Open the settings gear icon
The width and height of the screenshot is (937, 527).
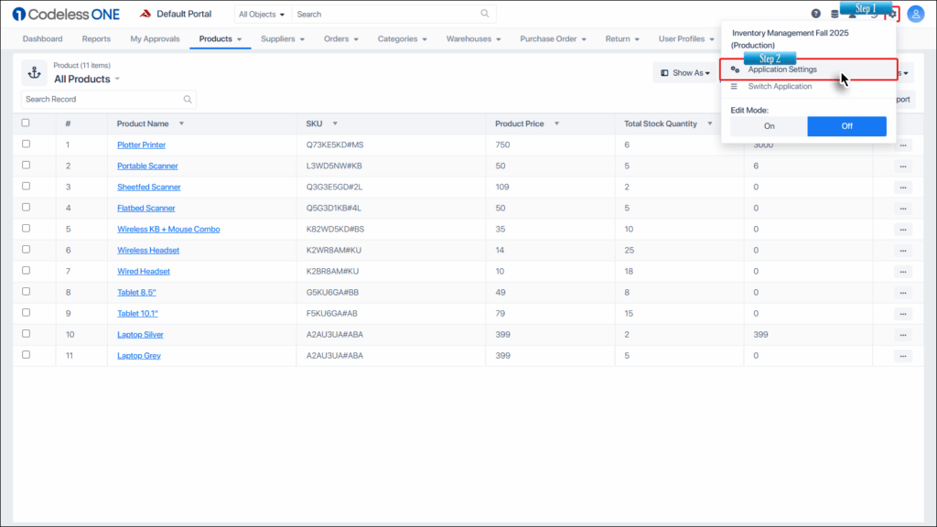pos(894,14)
